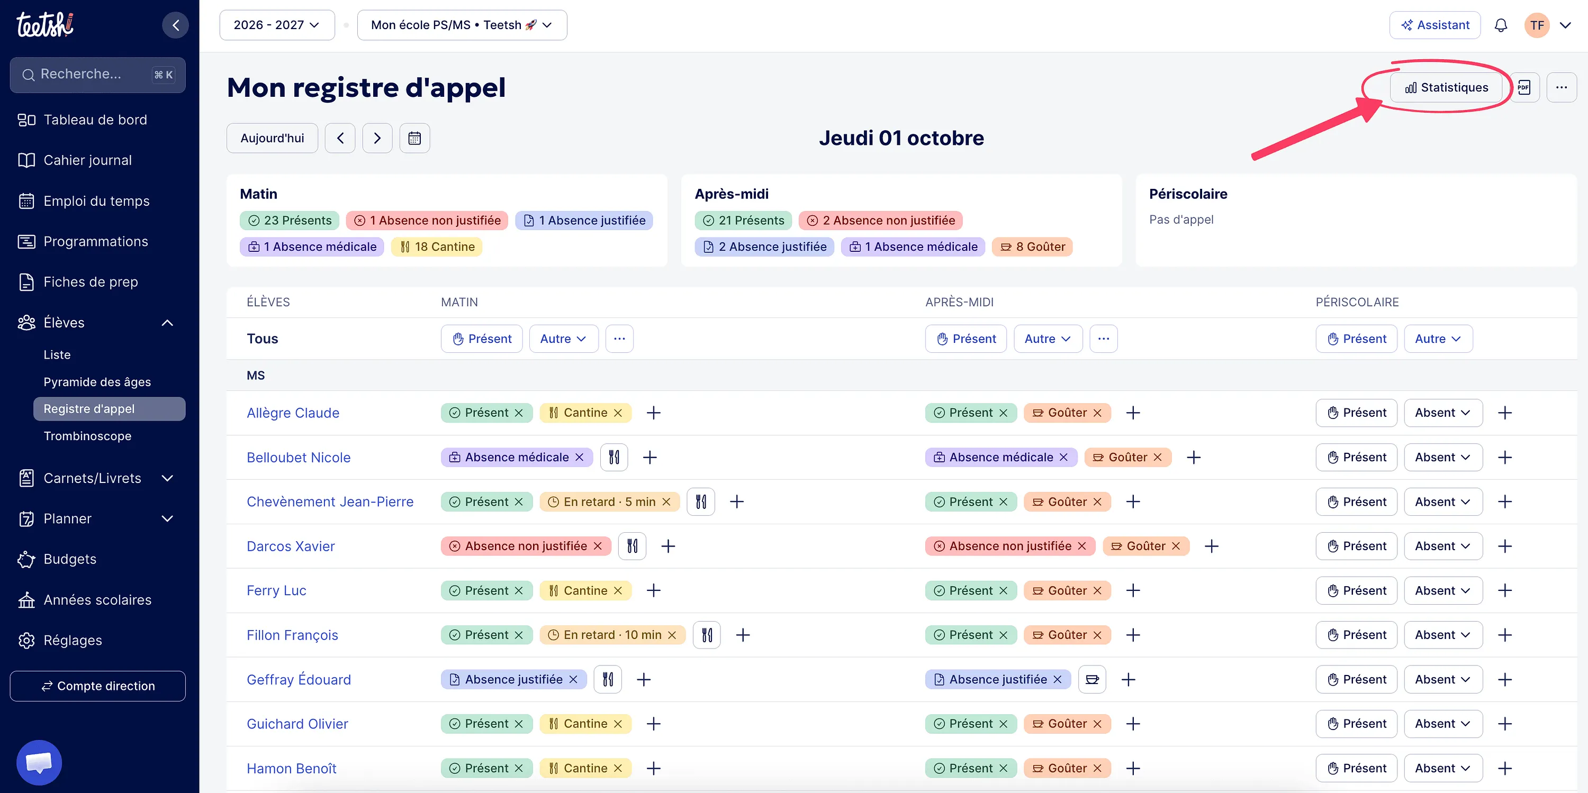Open Autre dropdown for Tous matin
1588x793 pixels.
click(x=563, y=339)
